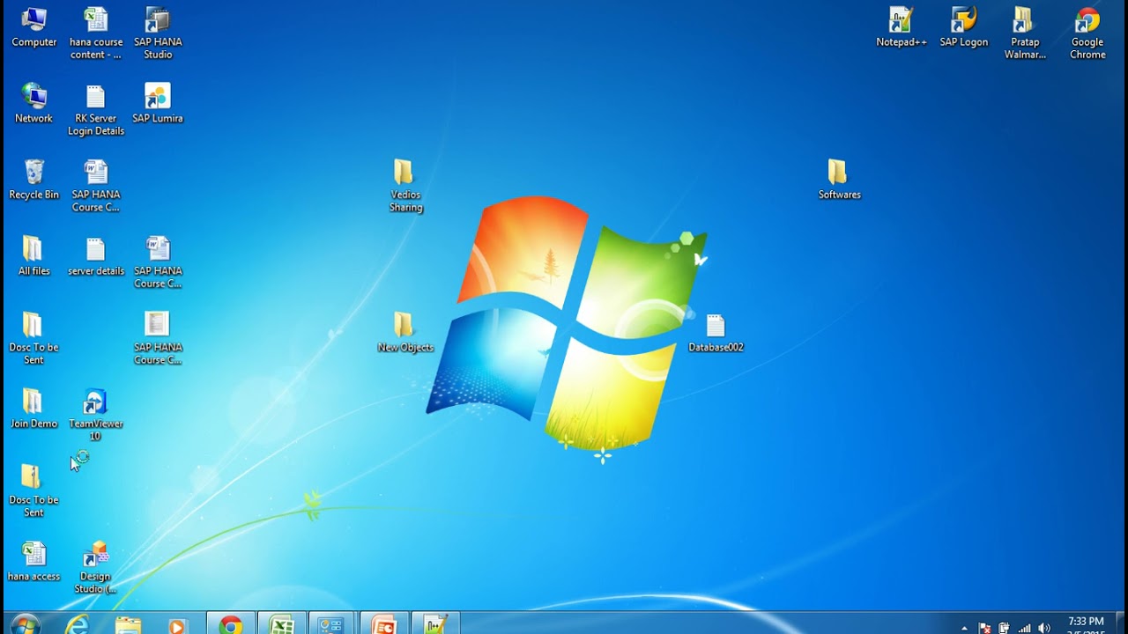Open the 'Join Demo' folder icon

[33, 409]
